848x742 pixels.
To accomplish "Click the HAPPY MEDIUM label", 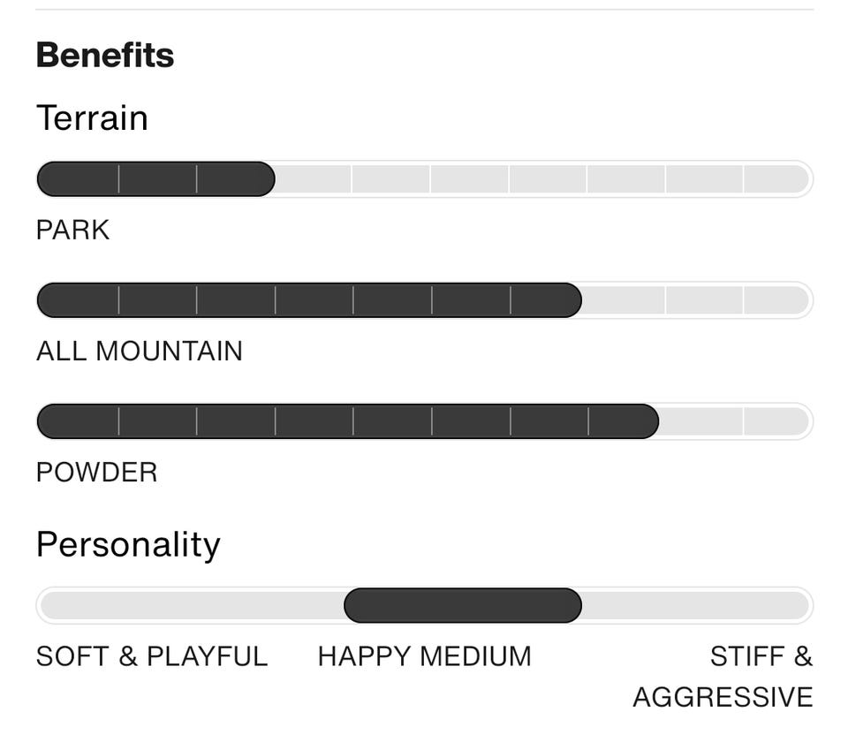I will pos(425,656).
